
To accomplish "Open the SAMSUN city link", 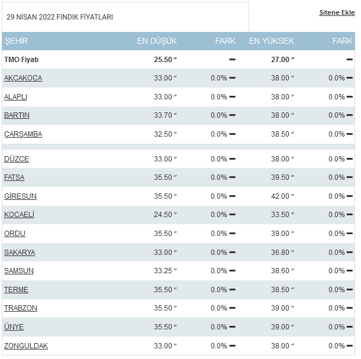I will [19, 271].
